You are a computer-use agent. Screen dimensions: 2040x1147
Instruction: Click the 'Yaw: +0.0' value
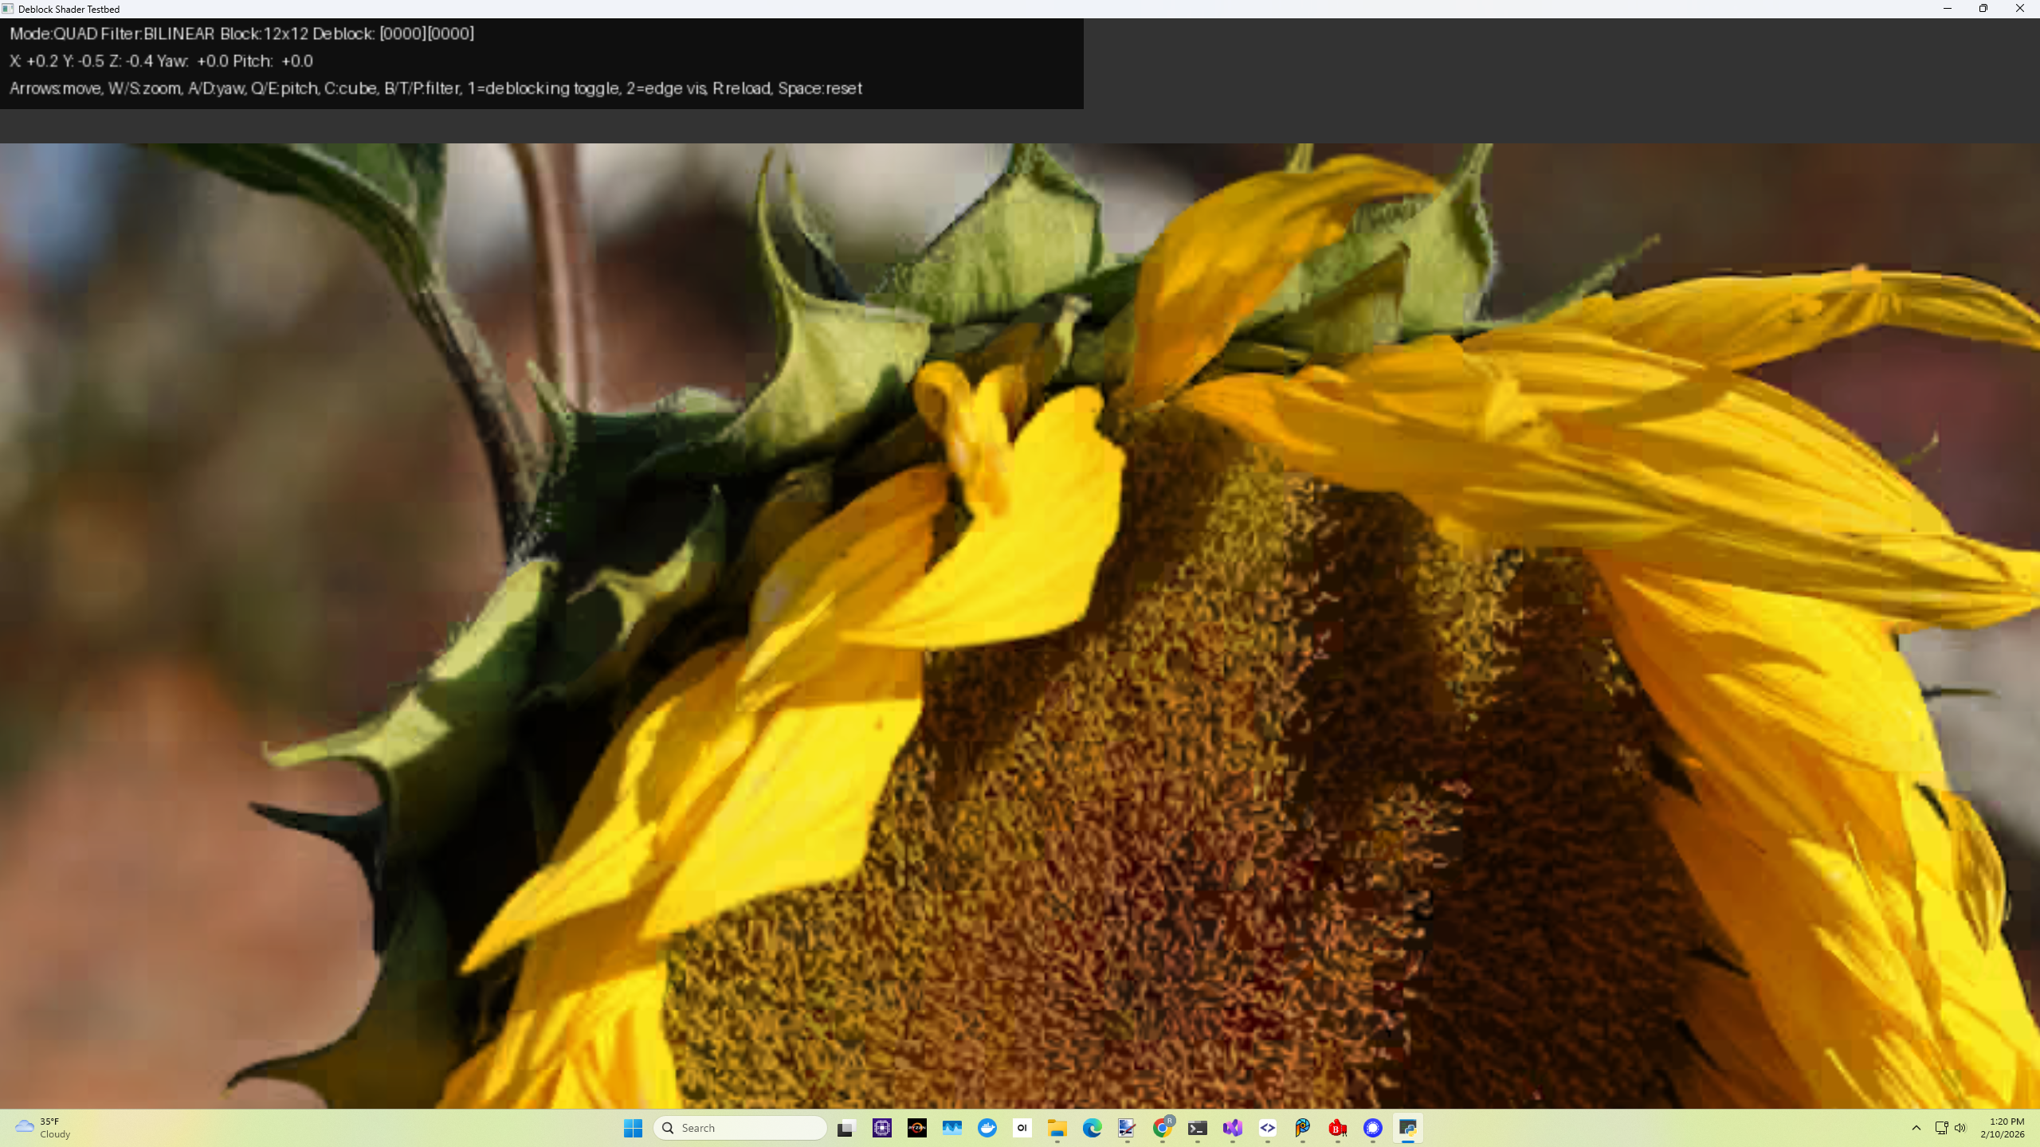pos(193,61)
